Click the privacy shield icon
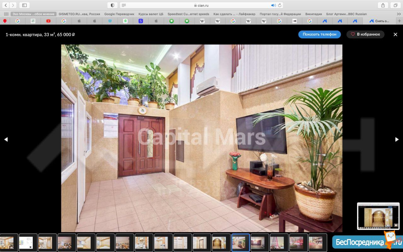This screenshot has width=403, height=252. click(112, 5)
